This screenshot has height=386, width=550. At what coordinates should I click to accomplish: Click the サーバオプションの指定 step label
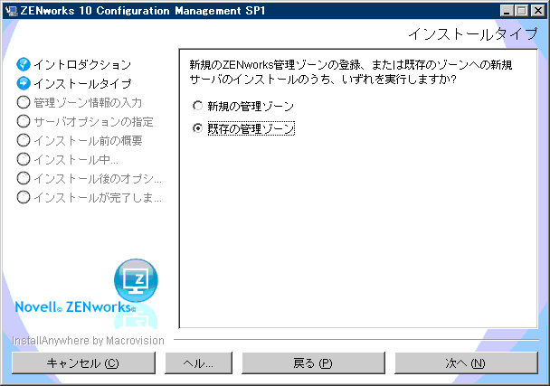coord(94,121)
